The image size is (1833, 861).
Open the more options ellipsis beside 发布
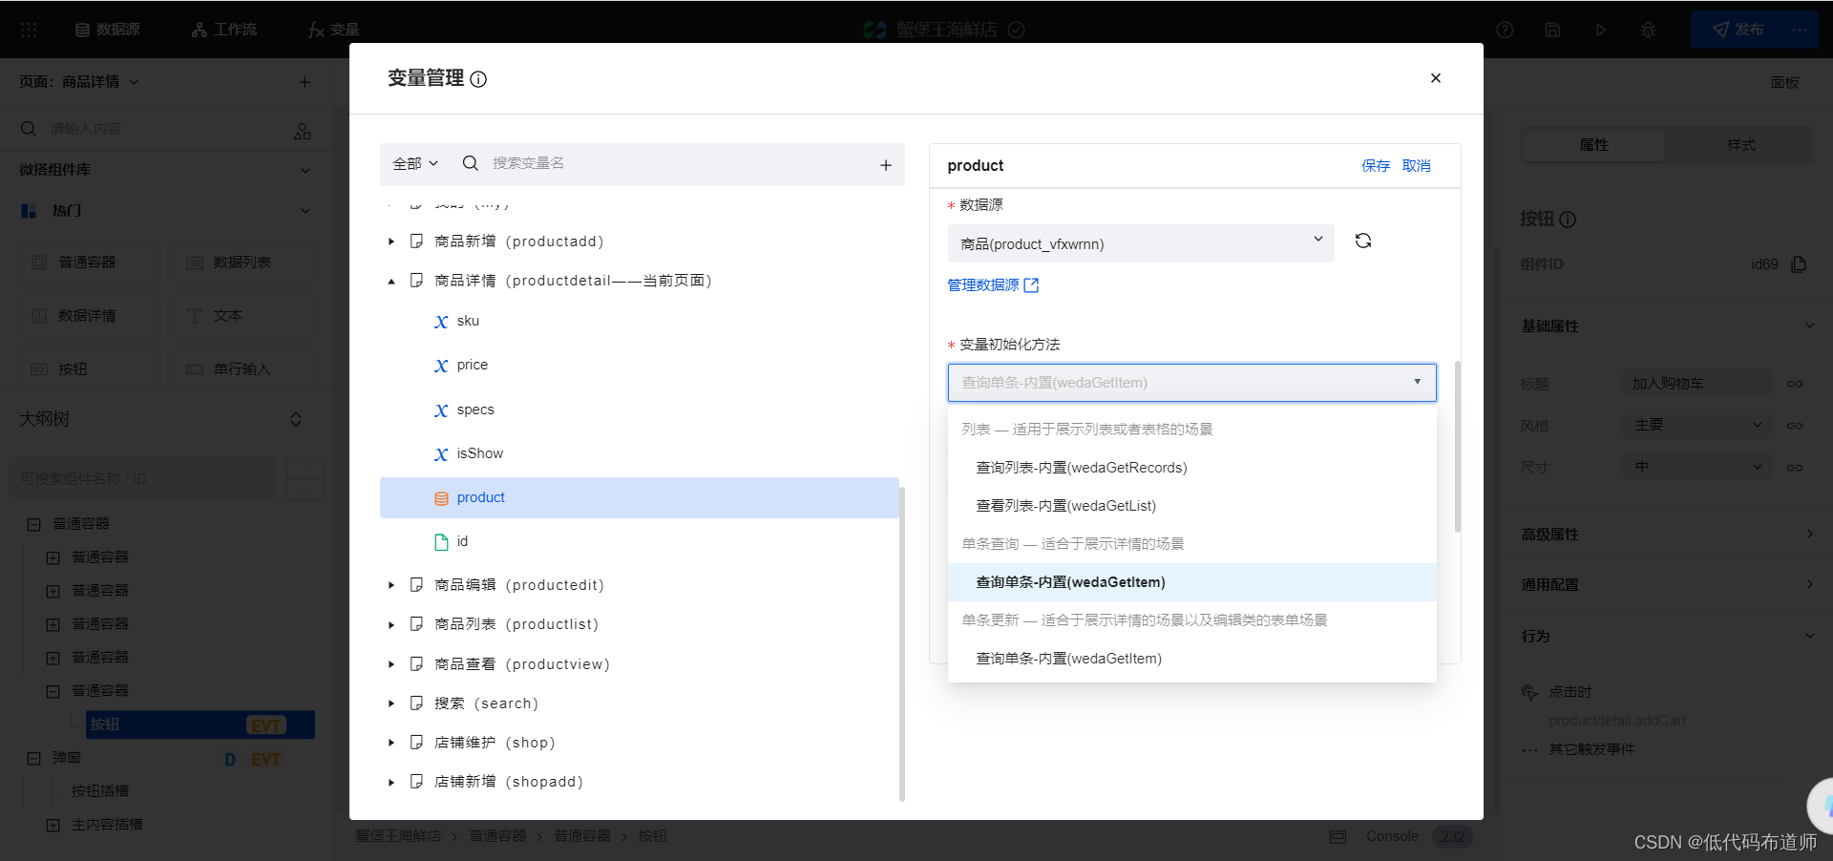click(1800, 30)
